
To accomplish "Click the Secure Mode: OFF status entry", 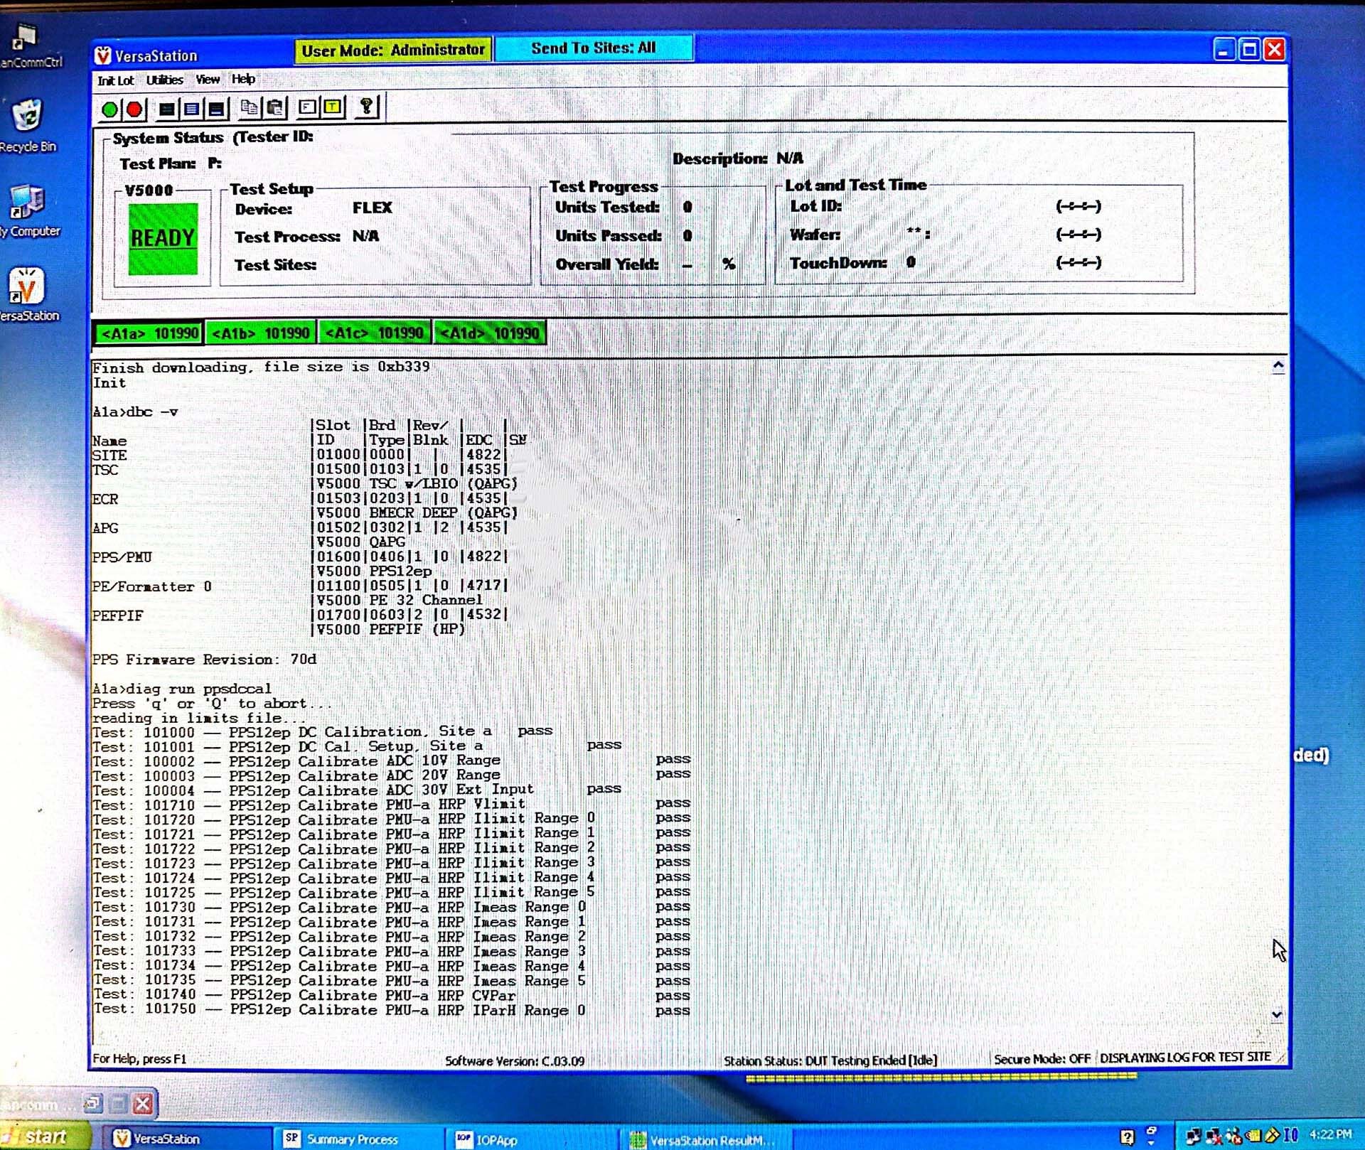I will [x=1042, y=1059].
